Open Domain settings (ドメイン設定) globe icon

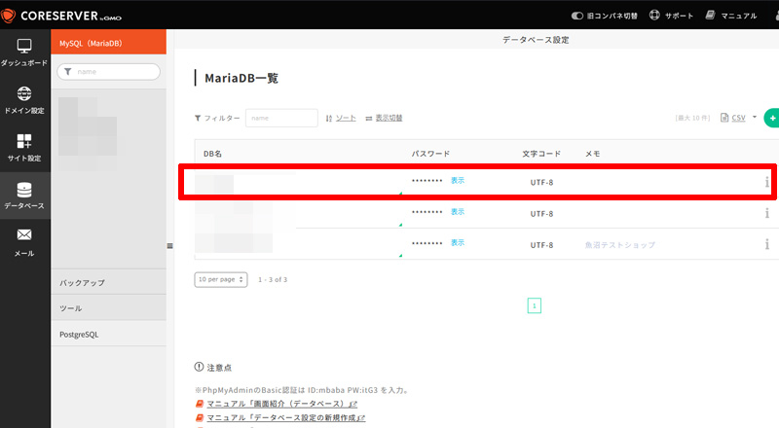pos(24,99)
